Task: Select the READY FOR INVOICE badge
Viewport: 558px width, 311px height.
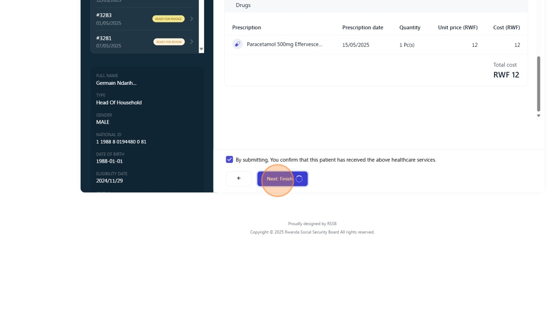Action: (x=168, y=19)
